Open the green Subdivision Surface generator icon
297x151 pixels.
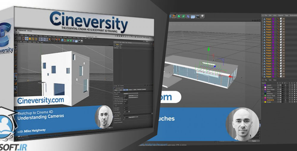pos(179,16)
